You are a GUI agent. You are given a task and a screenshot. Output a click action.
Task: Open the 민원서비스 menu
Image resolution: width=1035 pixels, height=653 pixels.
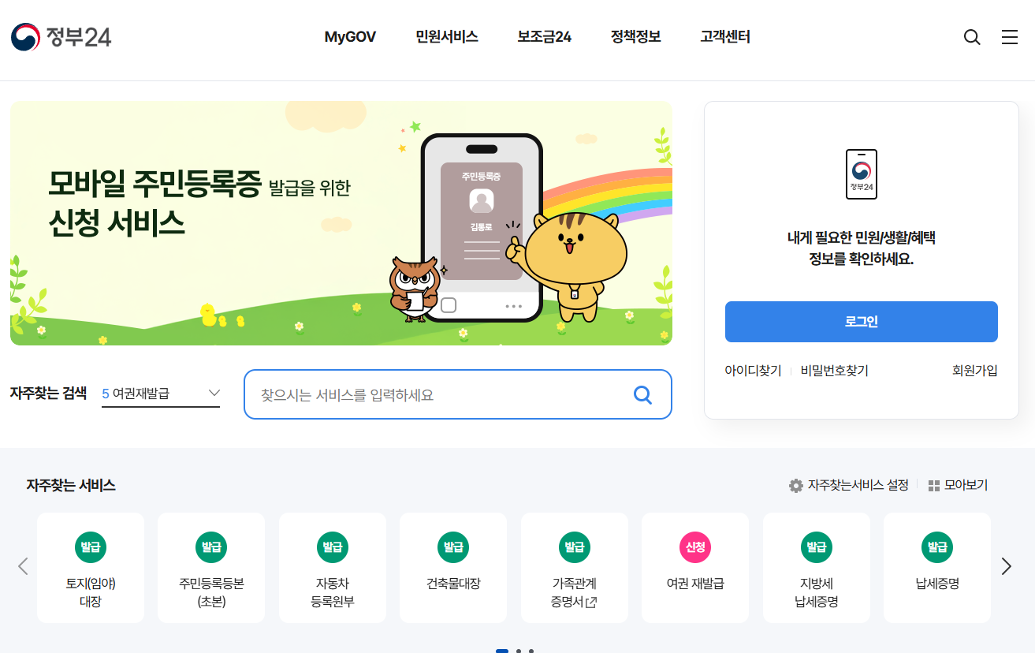(x=447, y=37)
